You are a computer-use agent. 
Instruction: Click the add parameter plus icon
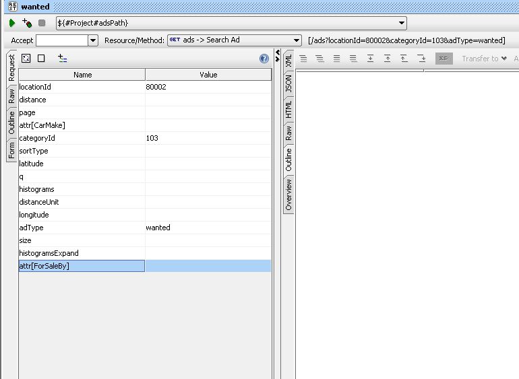coord(62,59)
